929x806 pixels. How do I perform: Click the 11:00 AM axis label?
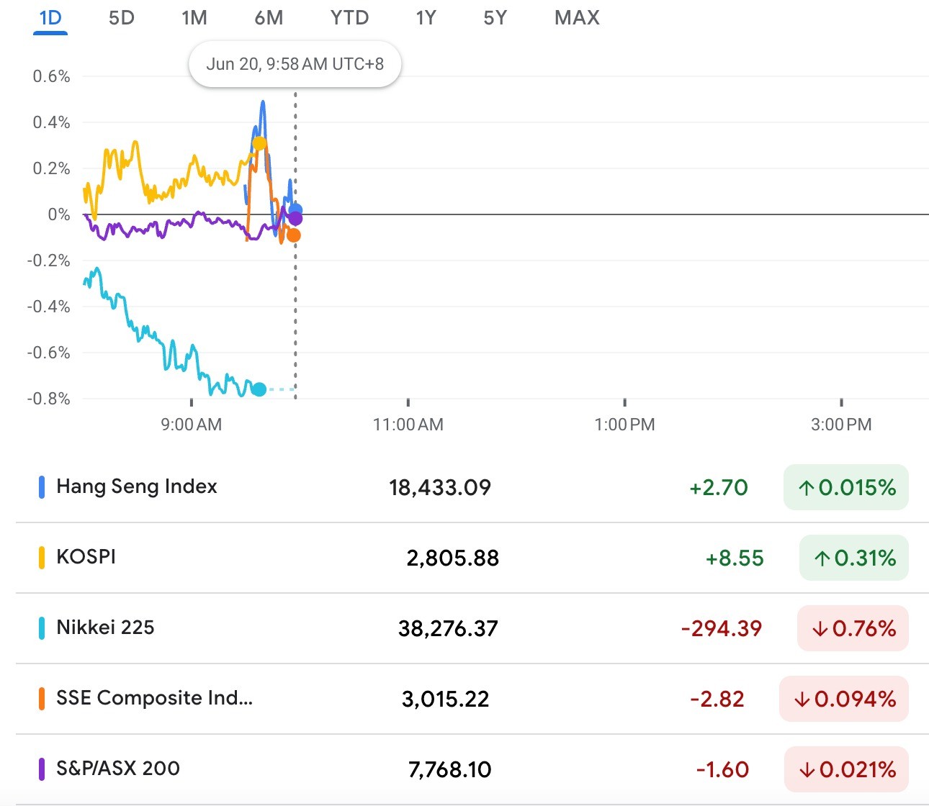pyautogui.click(x=408, y=425)
